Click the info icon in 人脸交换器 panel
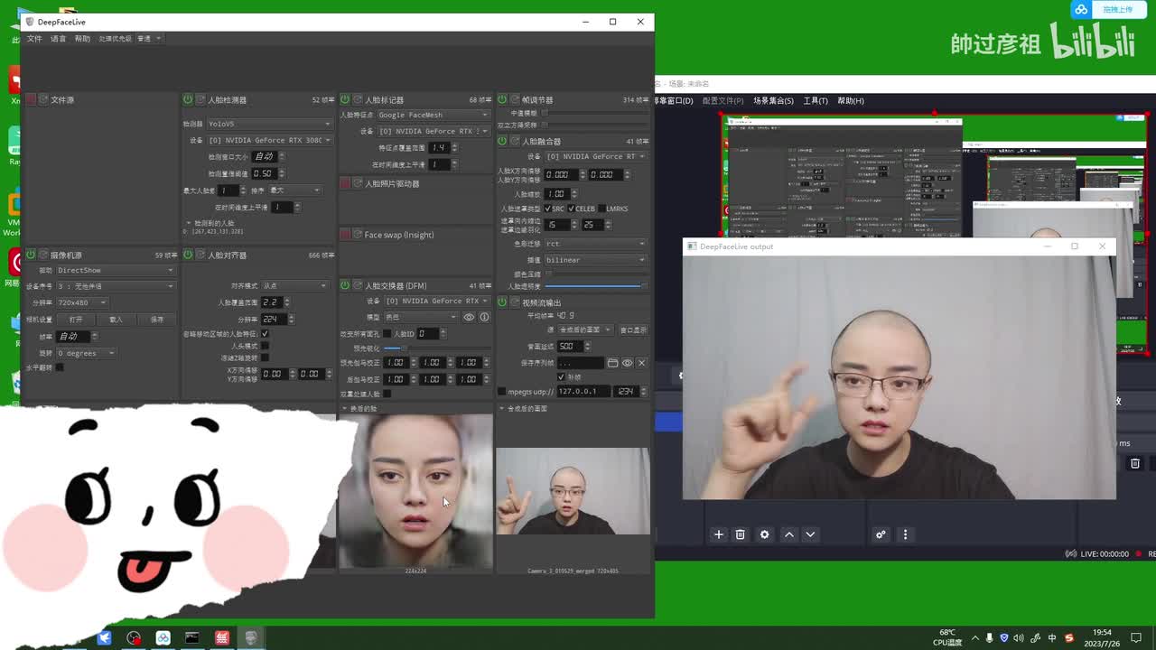The image size is (1156, 650). tap(484, 317)
